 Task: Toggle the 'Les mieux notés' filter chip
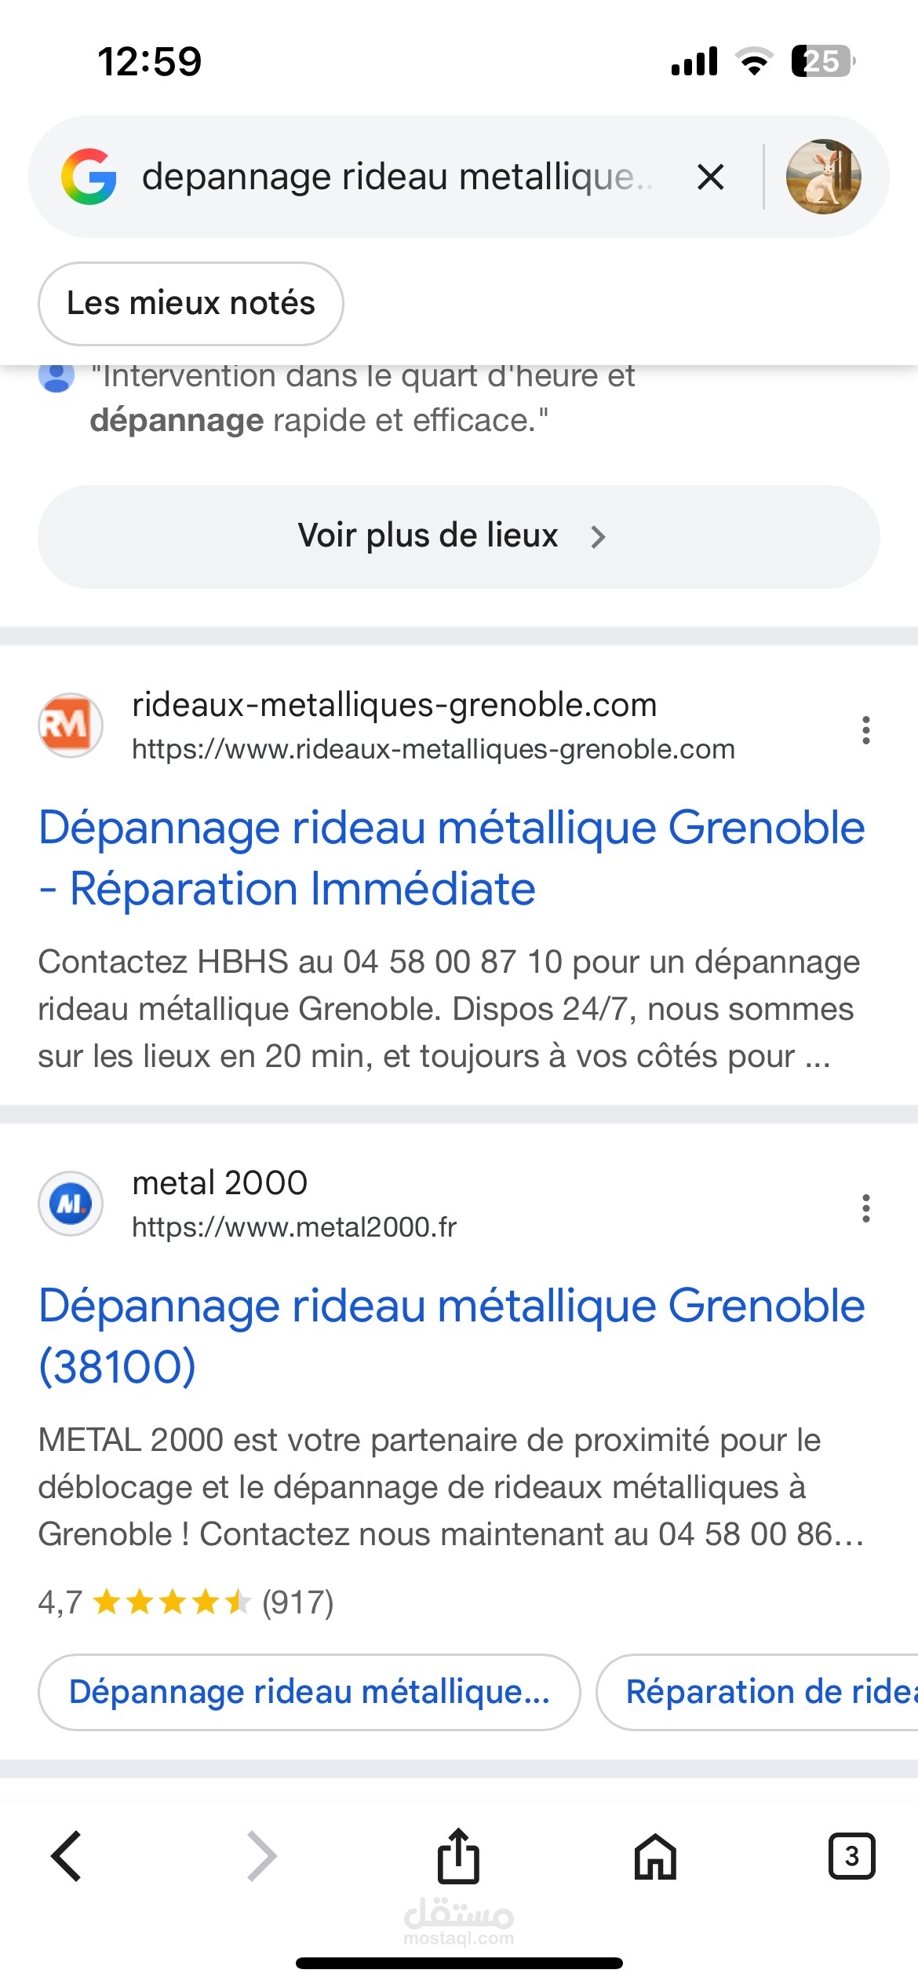pyautogui.click(x=191, y=303)
